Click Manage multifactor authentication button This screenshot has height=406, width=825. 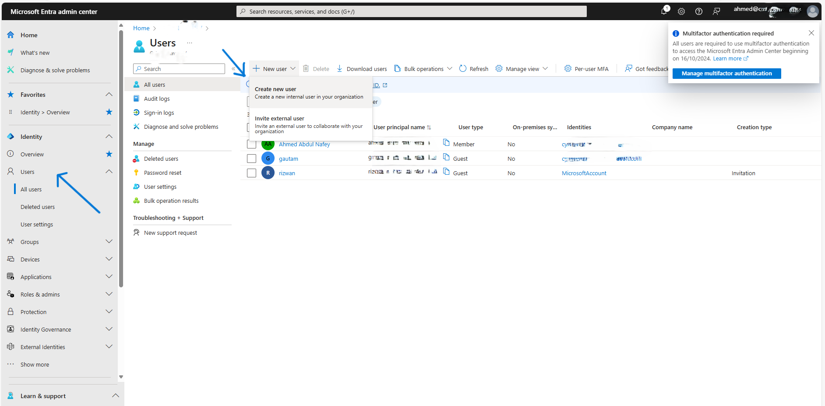click(x=726, y=73)
